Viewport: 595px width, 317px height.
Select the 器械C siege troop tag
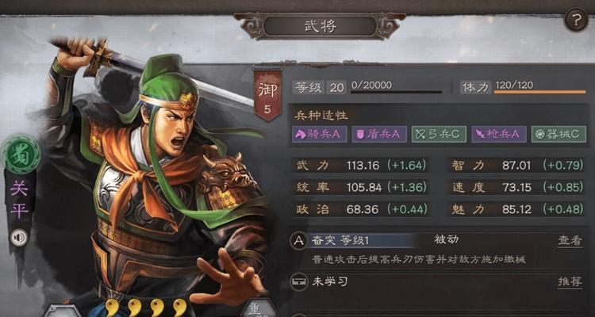559,134
